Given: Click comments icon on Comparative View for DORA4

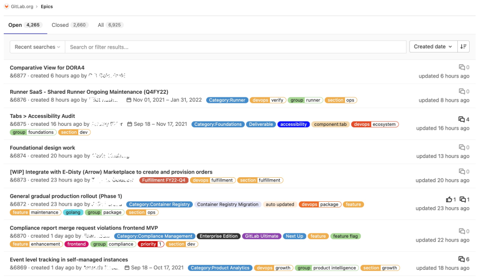Looking at the screenshot, I should (462, 67).
